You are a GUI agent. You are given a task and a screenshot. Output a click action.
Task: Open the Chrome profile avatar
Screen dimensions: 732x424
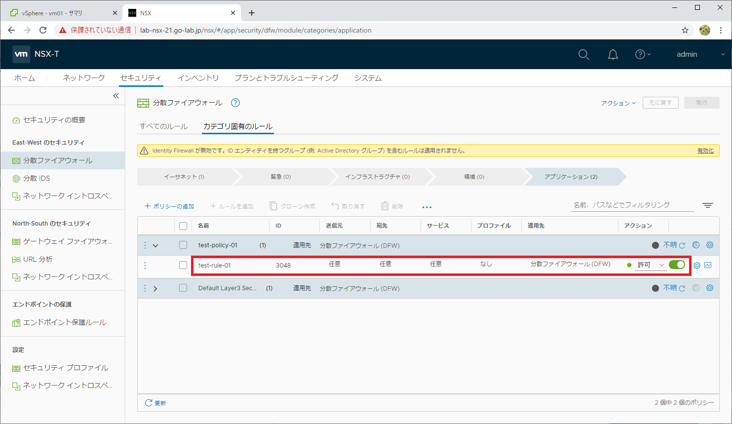pos(705,30)
